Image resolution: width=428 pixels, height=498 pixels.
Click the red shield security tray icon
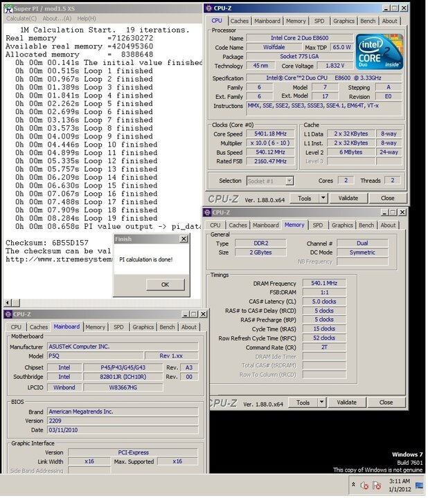(364, 486)
